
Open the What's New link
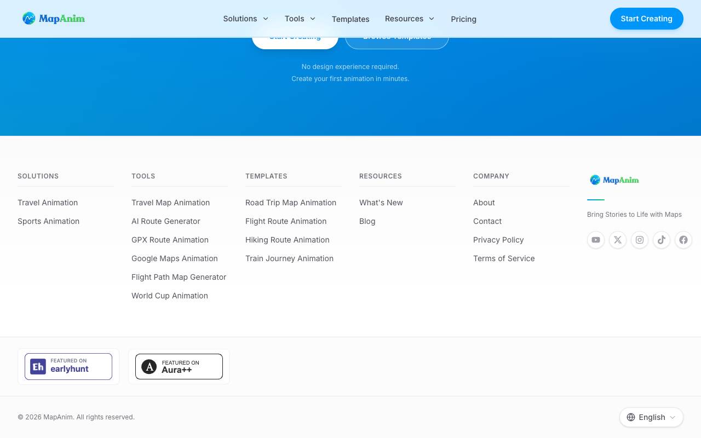[381, 203]
